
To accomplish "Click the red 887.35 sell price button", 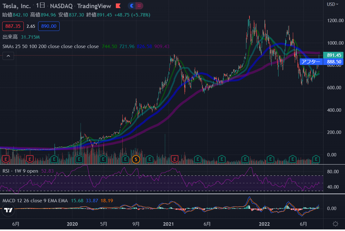I will coord(13,26).
